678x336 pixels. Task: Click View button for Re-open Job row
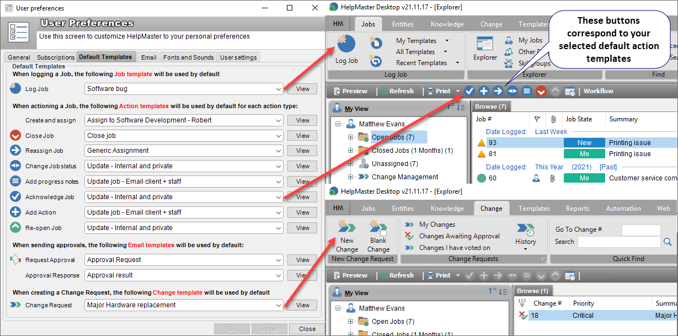pos(302,228)
